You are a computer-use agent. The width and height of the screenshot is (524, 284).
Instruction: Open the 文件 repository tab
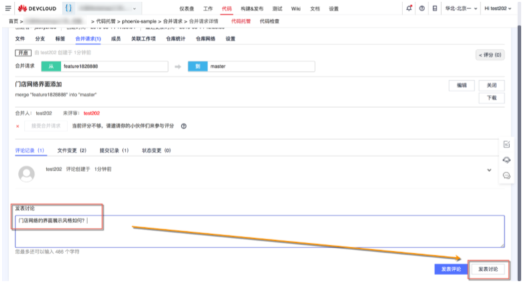tap(20, 39)
